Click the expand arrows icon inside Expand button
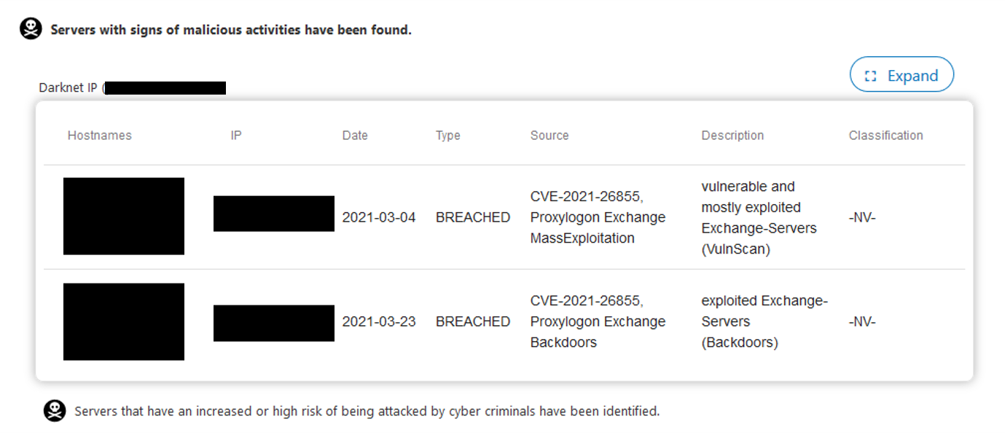Screen dimensions: 1005x433 pyautogui.click(x=870, y=76)
